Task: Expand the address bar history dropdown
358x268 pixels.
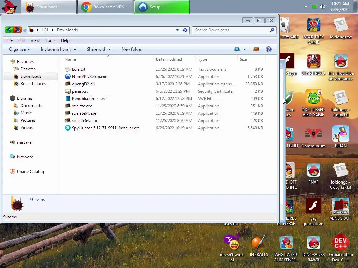Action: click(x=177, y=30)
